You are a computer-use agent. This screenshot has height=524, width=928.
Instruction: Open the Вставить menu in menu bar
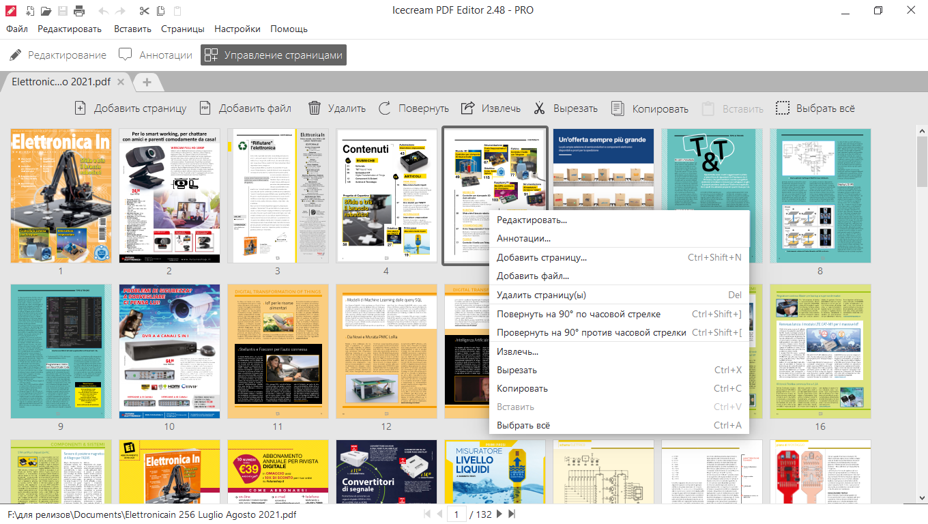133,29
